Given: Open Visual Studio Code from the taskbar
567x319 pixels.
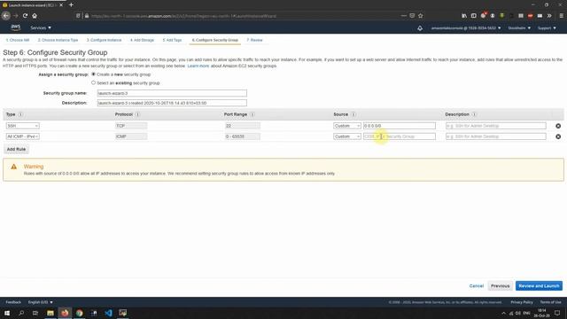Looking at the screenshot, I should point(108,313).
